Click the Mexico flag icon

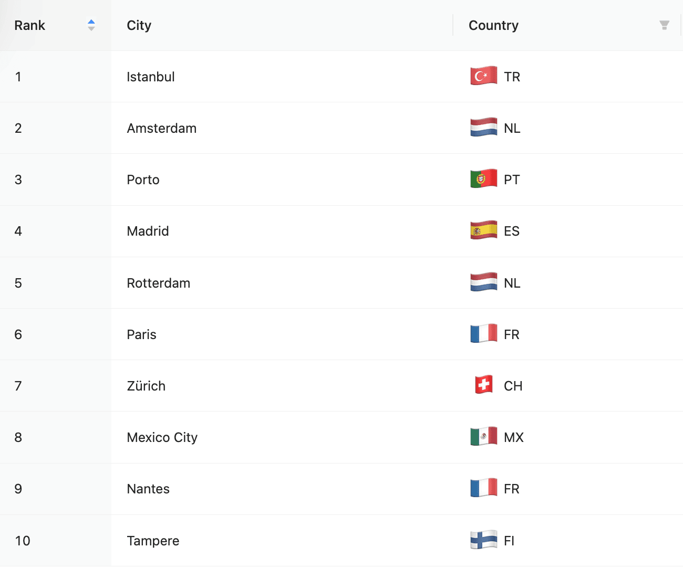pyautogui.click(x=484, y=436)
